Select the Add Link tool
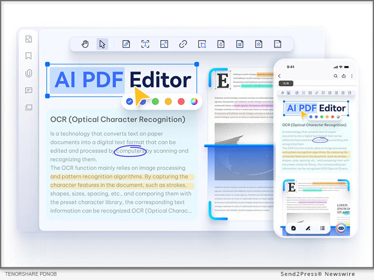The width and height of the screenshot is (374, 280). point(183,44)
